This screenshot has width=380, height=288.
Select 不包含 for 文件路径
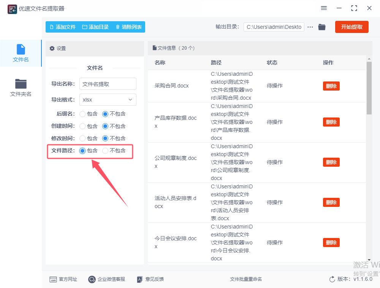pyautogui.click(x=105, y=151)
